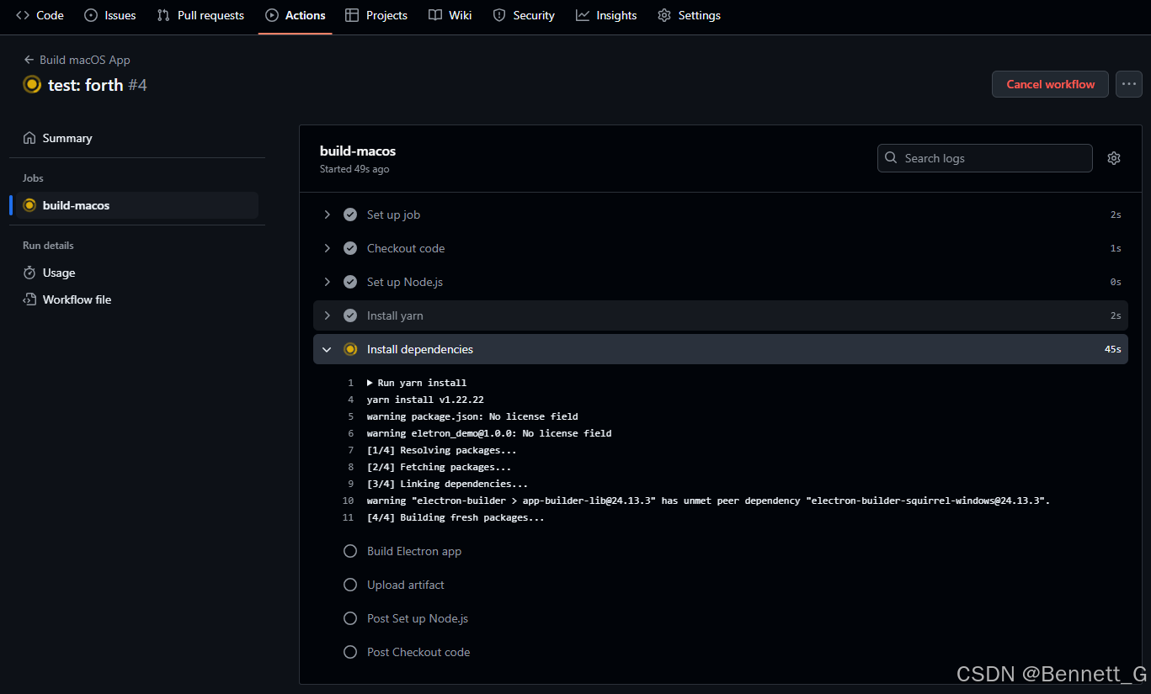Open the Issues tab
The image size is (1151, 694).
pyautogui.click(x=110, y=15)
